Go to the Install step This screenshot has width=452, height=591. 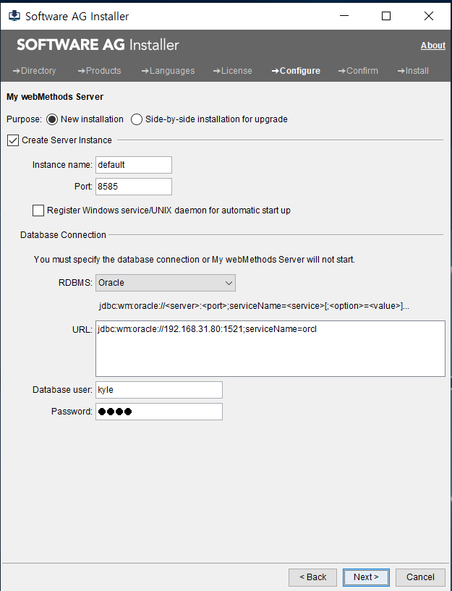coord(413,71)
